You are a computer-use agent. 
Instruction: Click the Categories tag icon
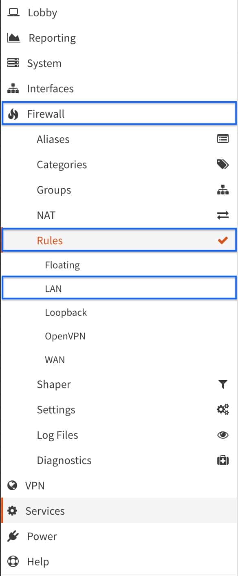(223, 164)
